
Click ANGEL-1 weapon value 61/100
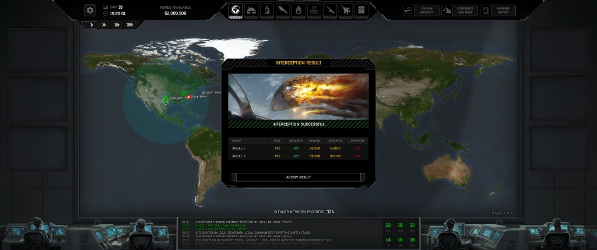pos(335,148)
